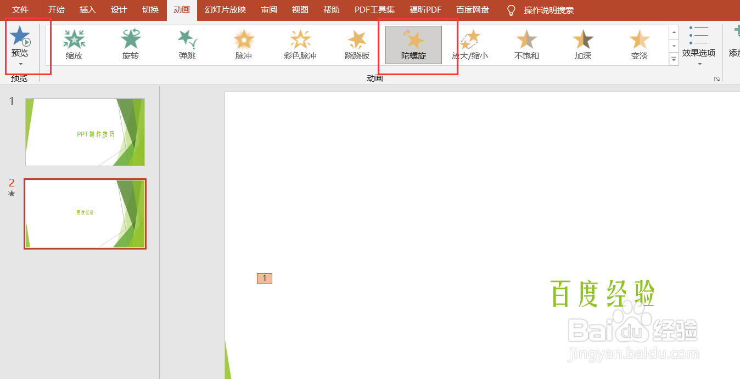The image size is (740, 379).
Task: Apply the 脉冲 pulse emphasis effect
Action: coord(244,44)
